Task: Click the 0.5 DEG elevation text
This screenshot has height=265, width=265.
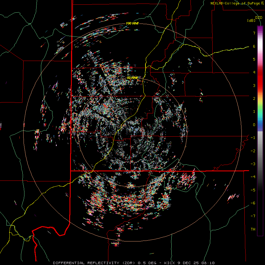Action: point(147,263)
